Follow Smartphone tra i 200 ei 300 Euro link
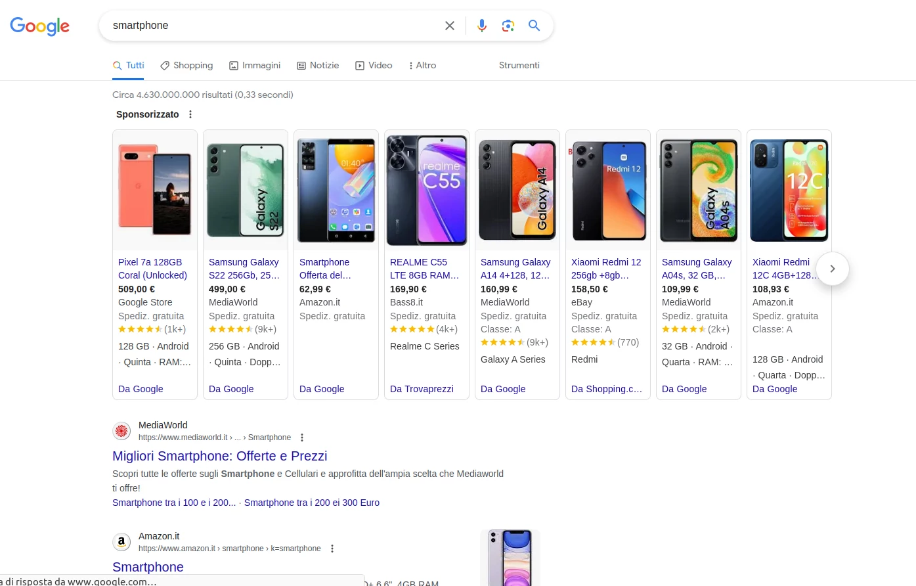 pos(312,503)
